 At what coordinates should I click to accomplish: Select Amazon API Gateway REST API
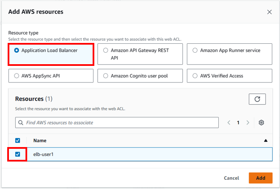click(140, 54)
